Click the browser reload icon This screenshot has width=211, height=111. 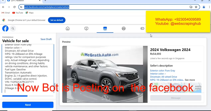click(14, 7)
